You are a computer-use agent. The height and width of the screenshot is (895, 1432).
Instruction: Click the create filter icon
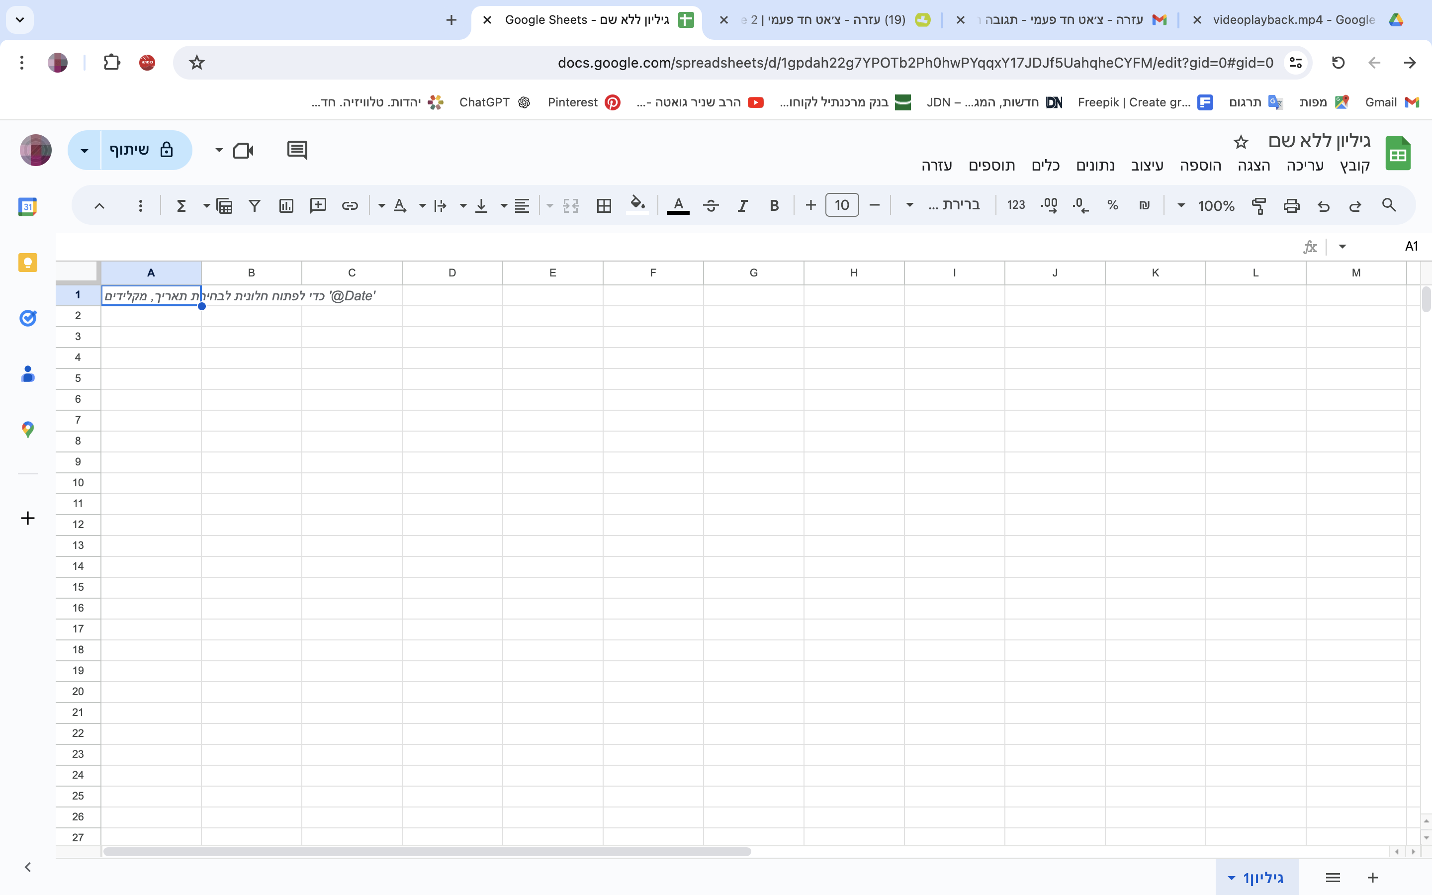tap(255, 205)
